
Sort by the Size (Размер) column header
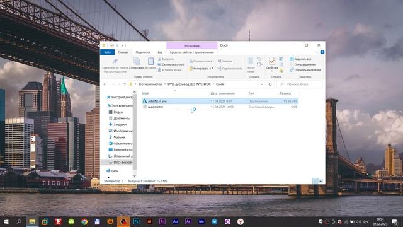[x=285, y=93]
